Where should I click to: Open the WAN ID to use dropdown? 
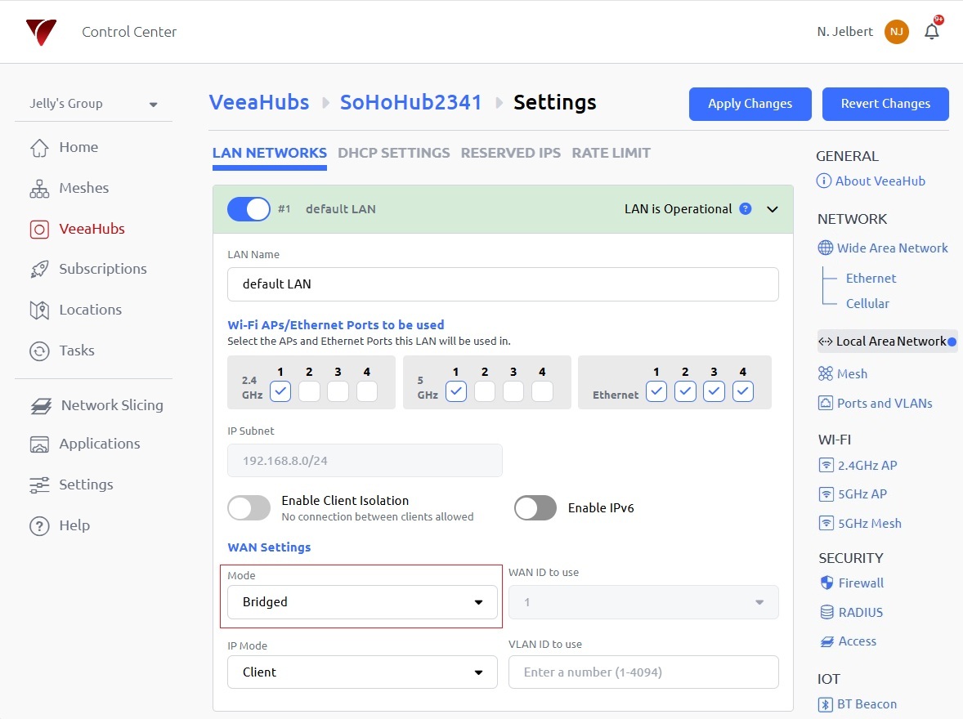643,602
